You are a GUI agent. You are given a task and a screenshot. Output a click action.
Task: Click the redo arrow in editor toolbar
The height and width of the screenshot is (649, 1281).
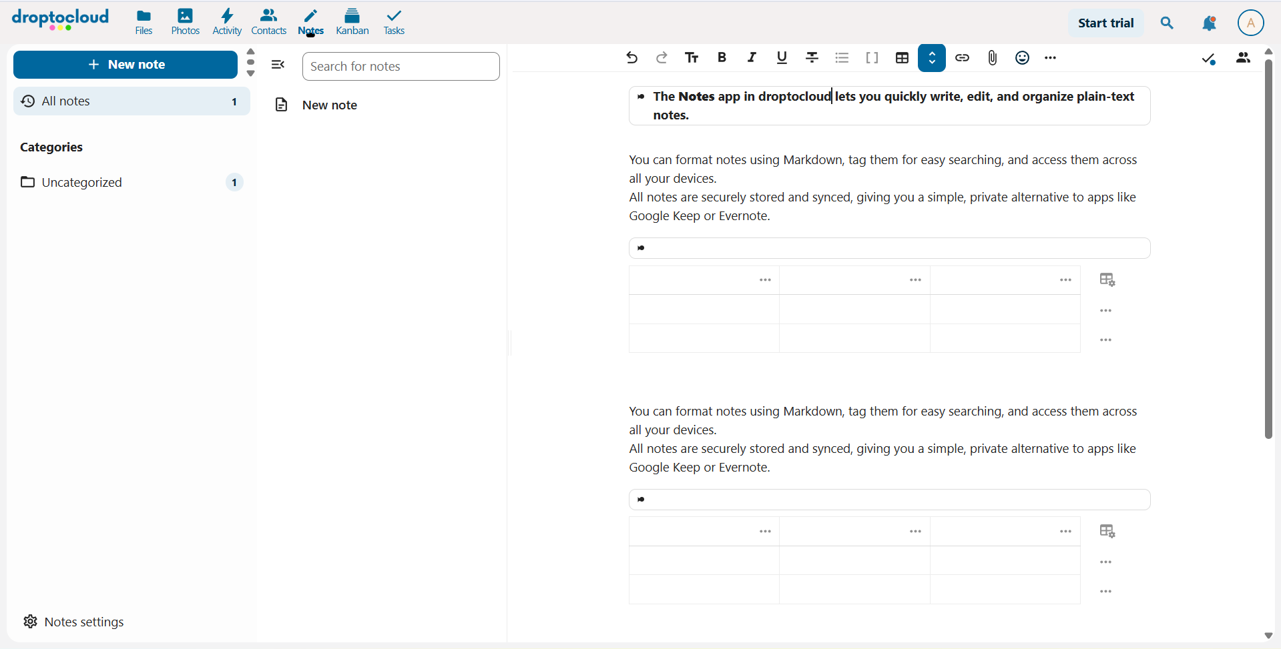click(662, 58)
